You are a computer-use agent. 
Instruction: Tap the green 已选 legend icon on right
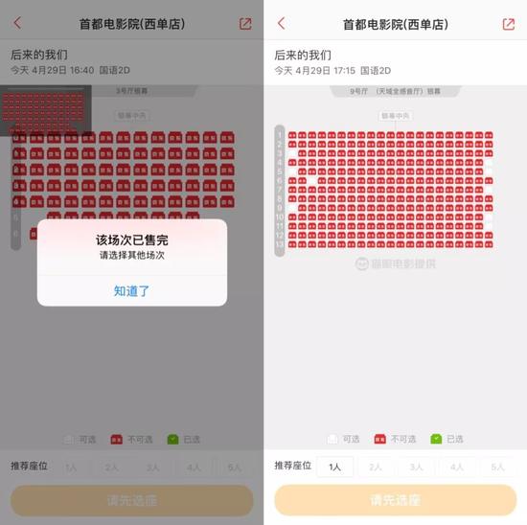pyautogui.click(x=436, y=439)
